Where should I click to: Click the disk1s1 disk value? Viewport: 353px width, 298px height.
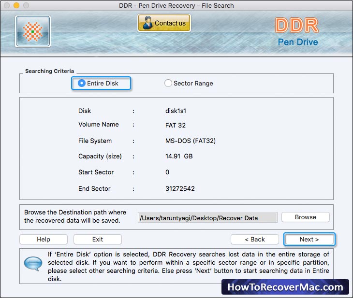coord(176,111)
